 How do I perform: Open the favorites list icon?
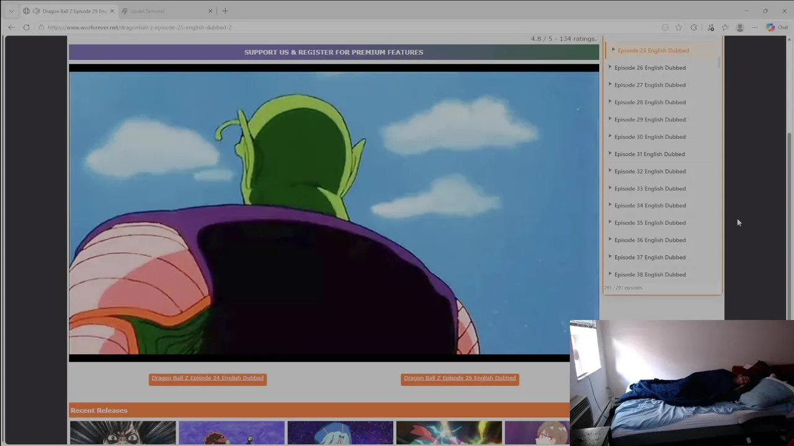pyautogui.click(x=725, y=27)
